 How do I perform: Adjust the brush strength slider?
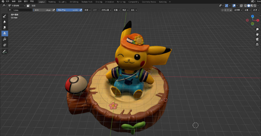coord(68,10)
